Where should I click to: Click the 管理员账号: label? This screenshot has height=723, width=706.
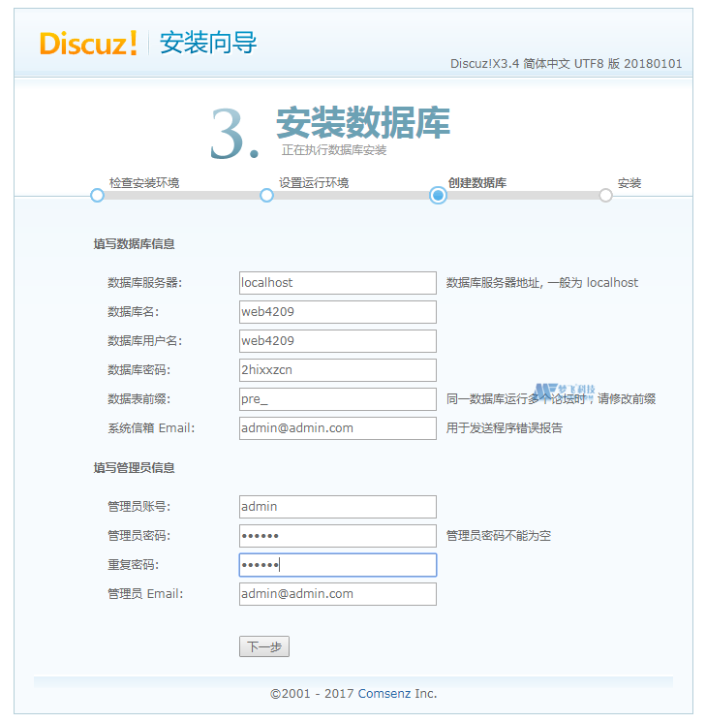pyautogui.click(x=139, y=507)
